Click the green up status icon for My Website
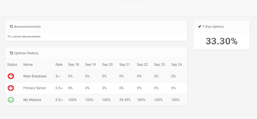Screen dimensions: 257x119 (x=11, y=100)
